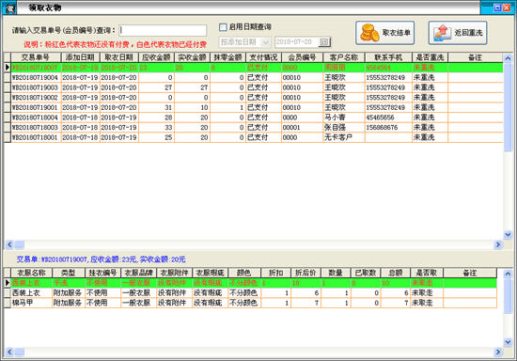Click the 抹零金额 column header
Image resolution: width=517 pixels, height=361 pixels.
pyautogui.click(x=227, y=57)
